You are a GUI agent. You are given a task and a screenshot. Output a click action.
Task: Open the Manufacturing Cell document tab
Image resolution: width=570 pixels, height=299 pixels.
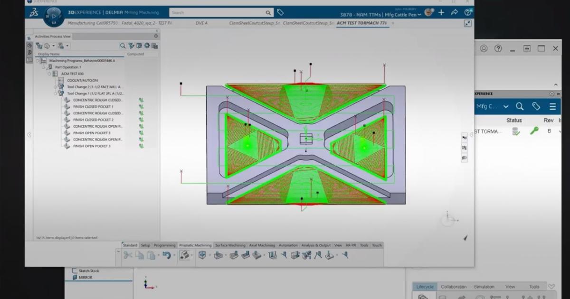[x=120, y=23]
